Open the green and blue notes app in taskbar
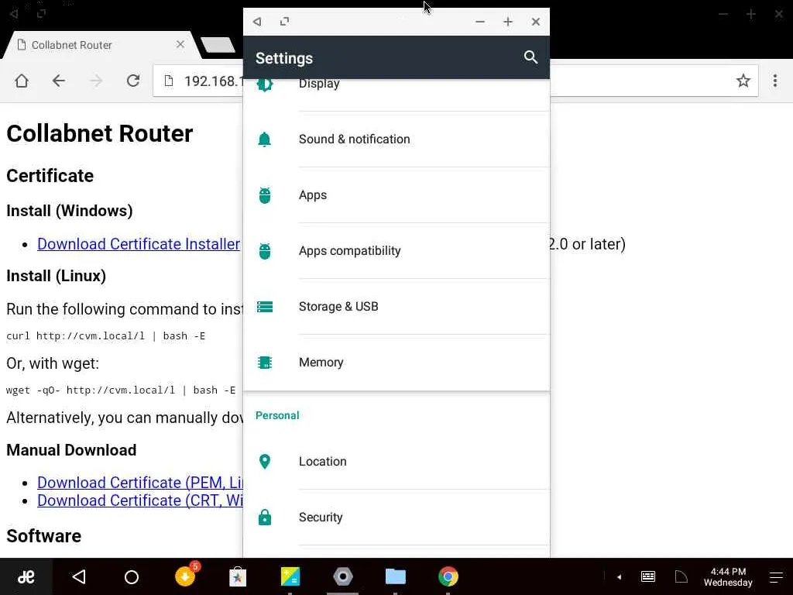The width and height of the screenshot is (793, 595). tap(290, 576)
